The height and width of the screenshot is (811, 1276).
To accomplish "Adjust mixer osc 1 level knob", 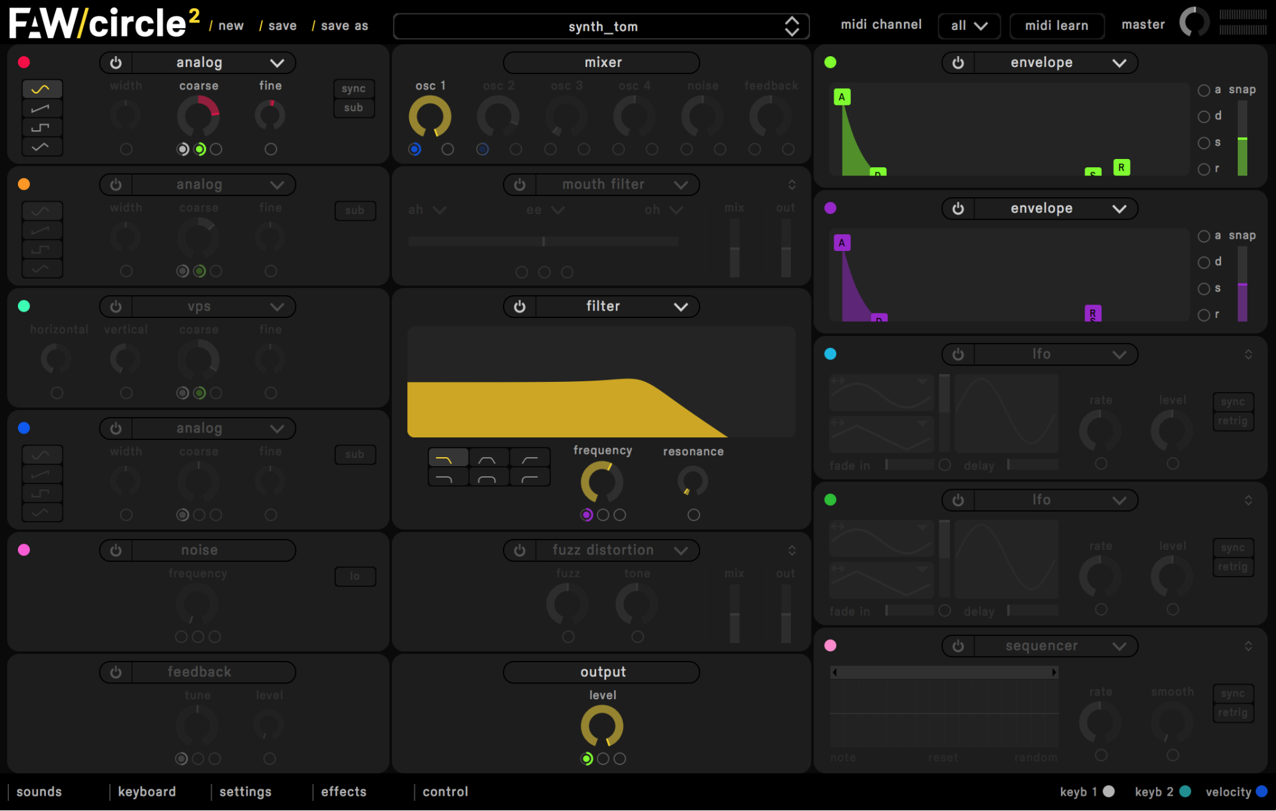I will point(430,116).
